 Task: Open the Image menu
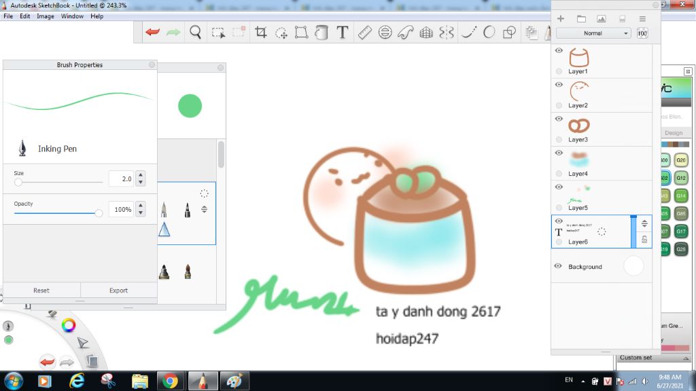point(46,16)
